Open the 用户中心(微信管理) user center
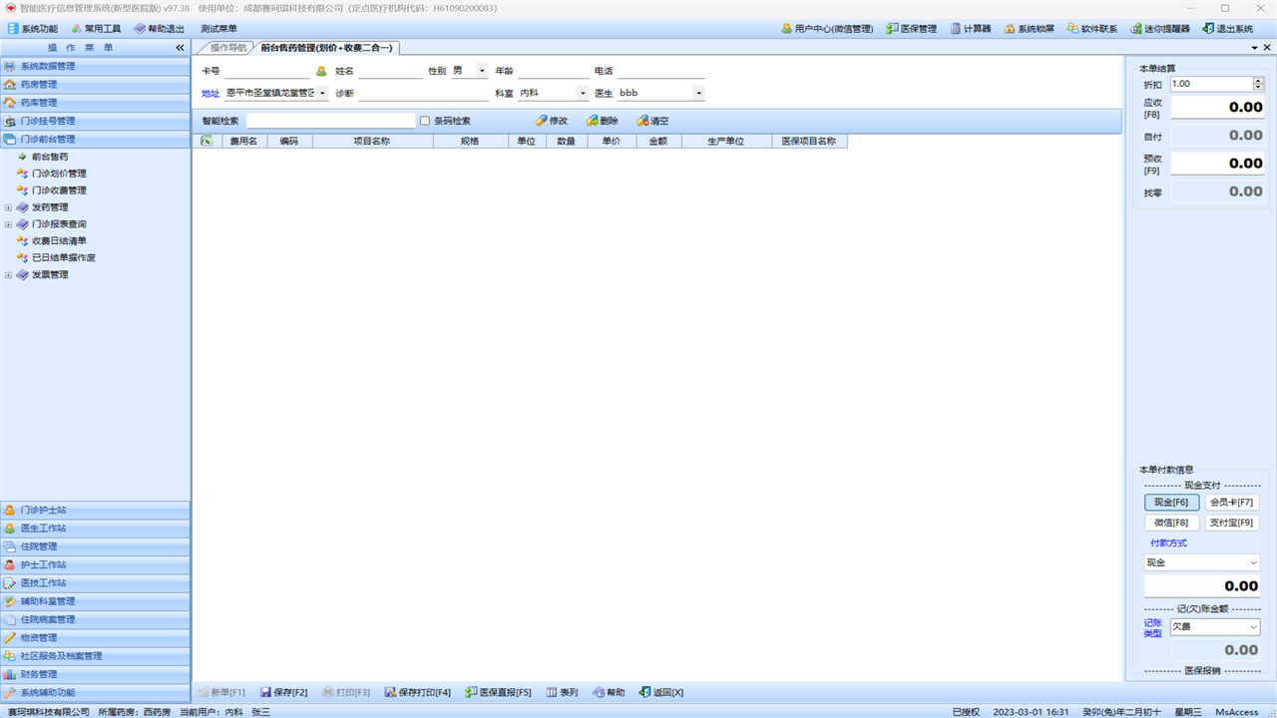 826,29
